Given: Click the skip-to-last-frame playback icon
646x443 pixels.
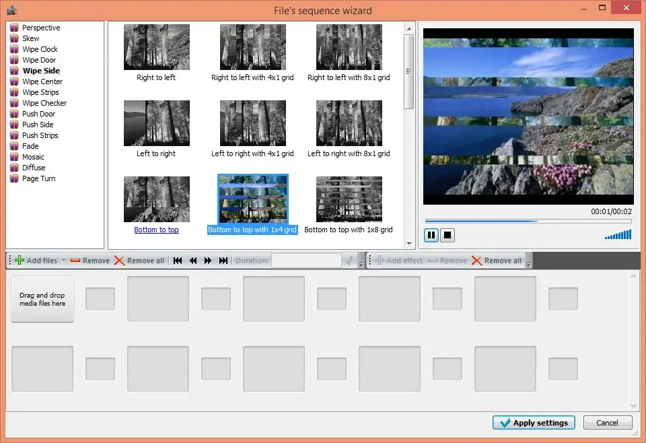Looking at the screenshot, I should click(224, 261).
